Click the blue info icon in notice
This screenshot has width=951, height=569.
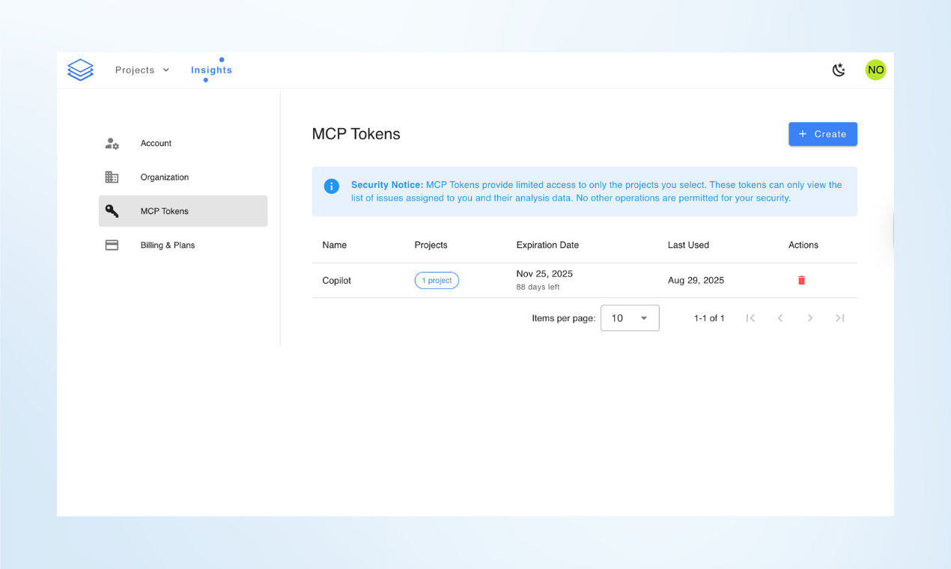pyautogui.click(x=331, y=186)
